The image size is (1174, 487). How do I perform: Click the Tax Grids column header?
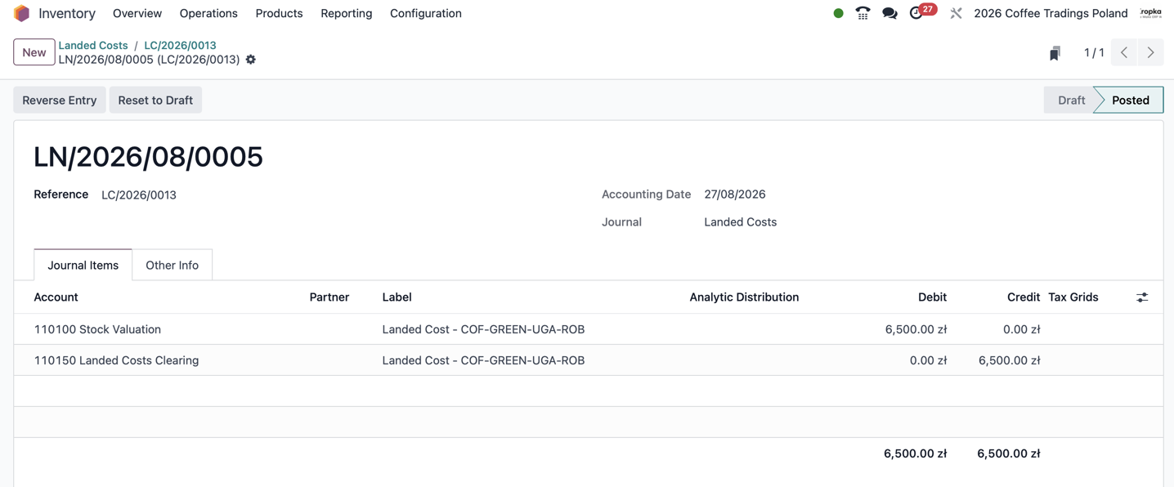pyautogui.click(x=1073, y=297)
